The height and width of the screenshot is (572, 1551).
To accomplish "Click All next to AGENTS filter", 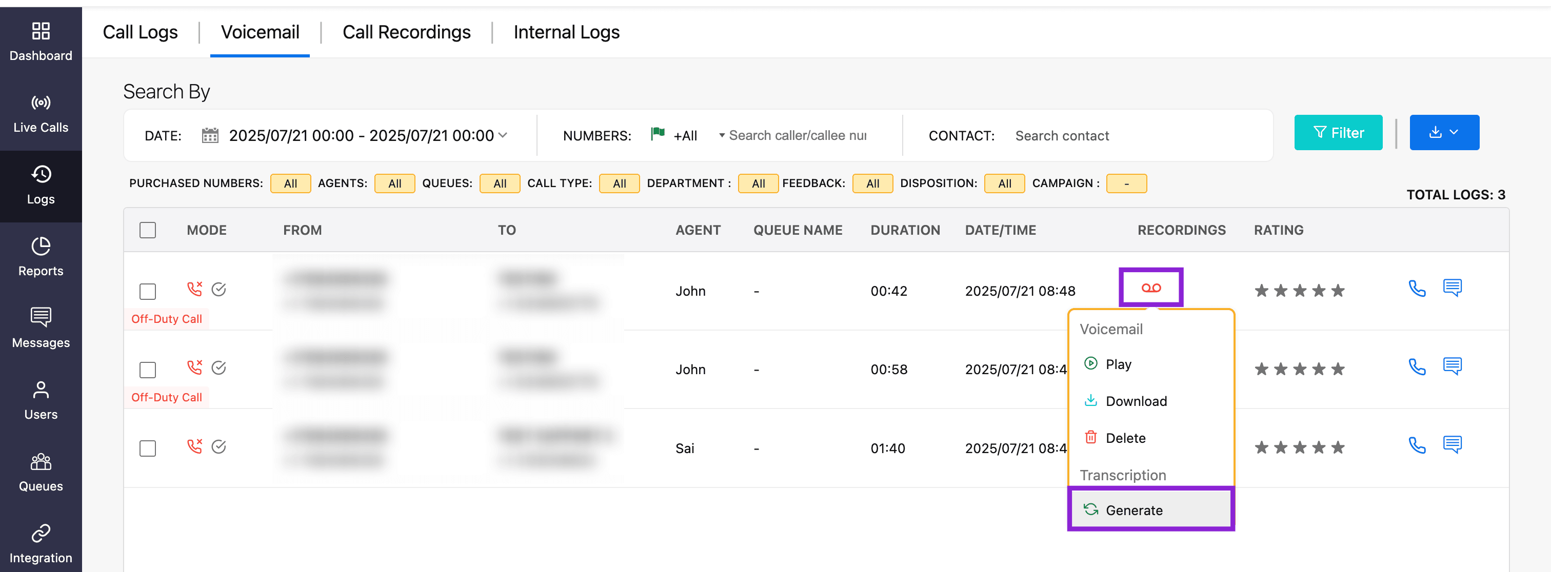I will click(394, 183).
